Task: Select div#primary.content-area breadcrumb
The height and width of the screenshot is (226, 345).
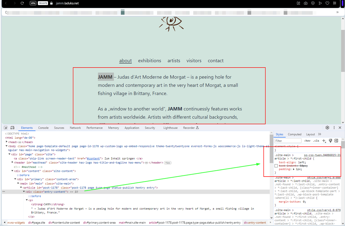Action: tap(99, 223)
